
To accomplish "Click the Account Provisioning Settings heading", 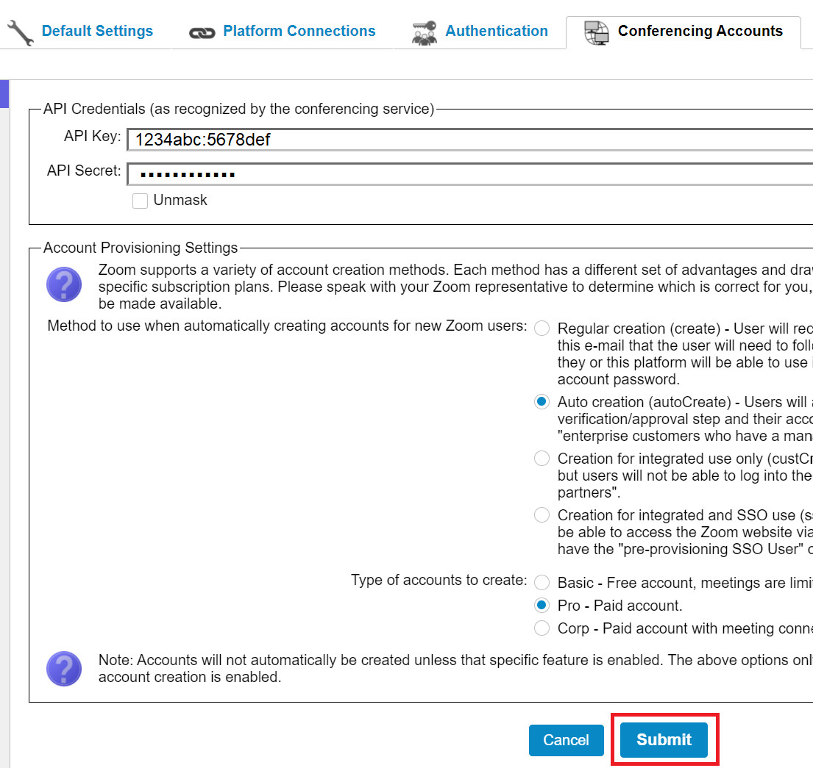I will (141, 248).
